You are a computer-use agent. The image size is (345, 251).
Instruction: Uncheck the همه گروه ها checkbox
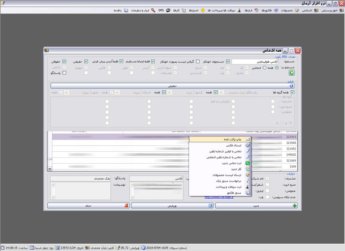[292, 92]
